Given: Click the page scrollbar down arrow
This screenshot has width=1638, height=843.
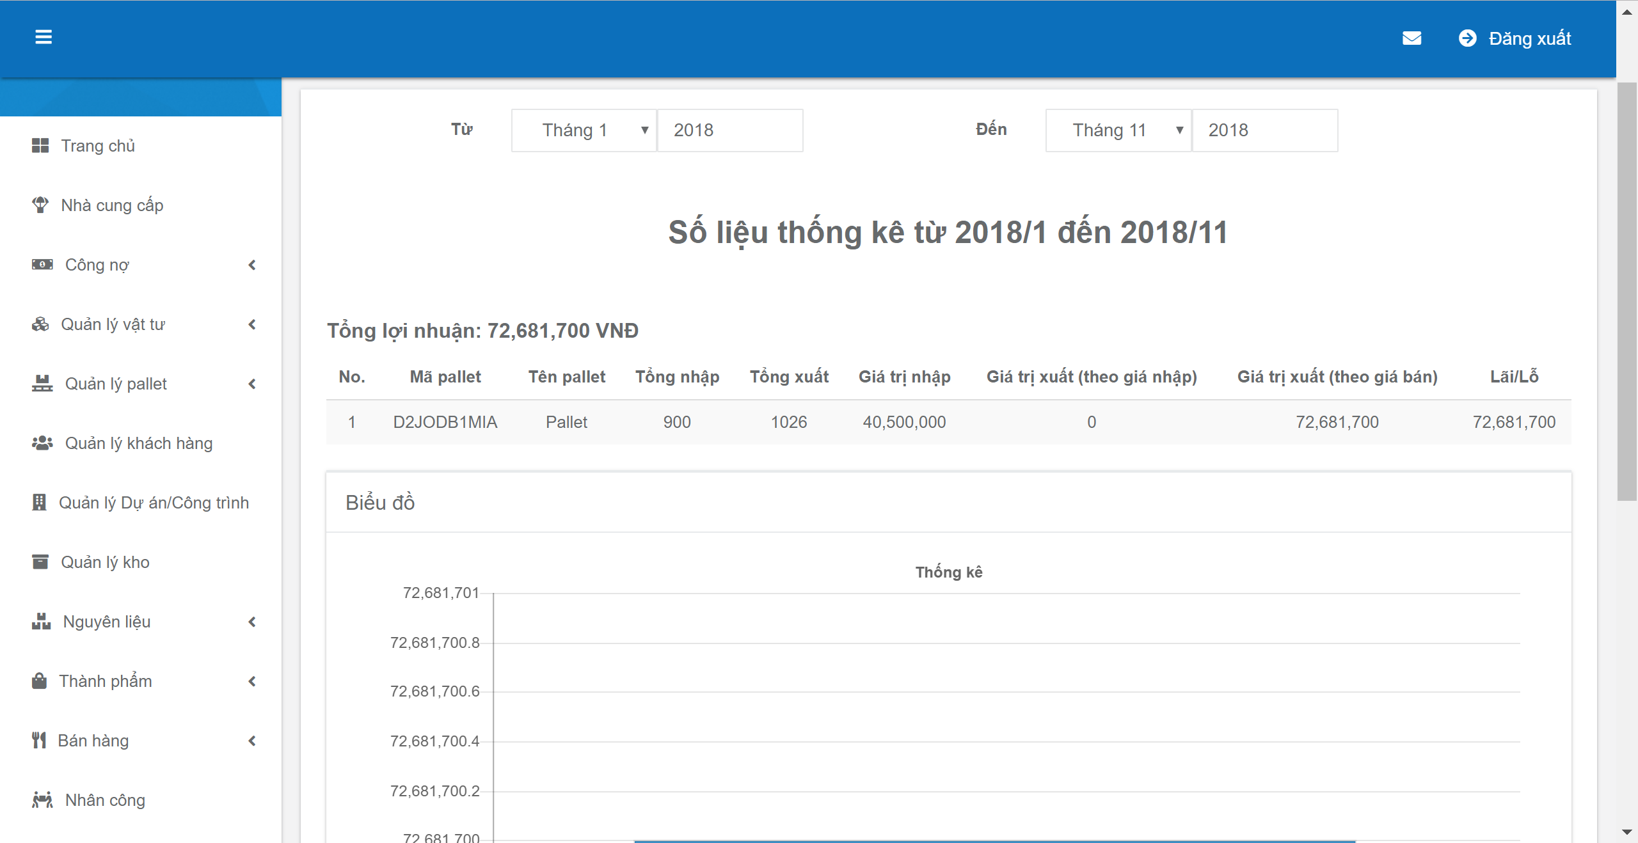Looking at the screenshot, I should click(x=1626, y=832).
